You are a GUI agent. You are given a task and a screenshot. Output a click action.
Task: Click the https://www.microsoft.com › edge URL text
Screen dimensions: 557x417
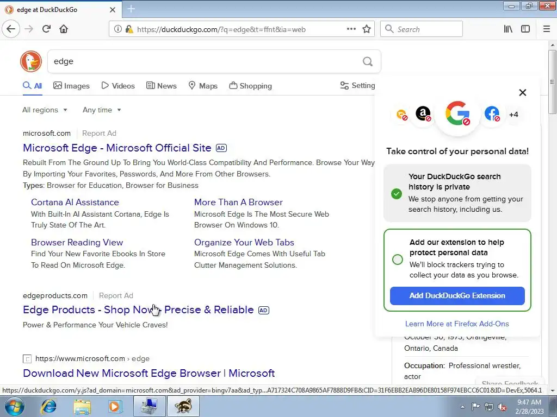[92, 358]
